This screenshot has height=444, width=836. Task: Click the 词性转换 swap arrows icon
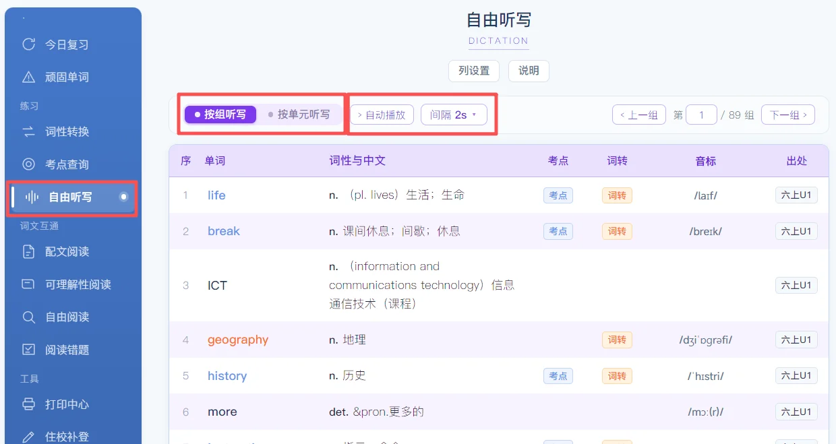click(28, 132)
